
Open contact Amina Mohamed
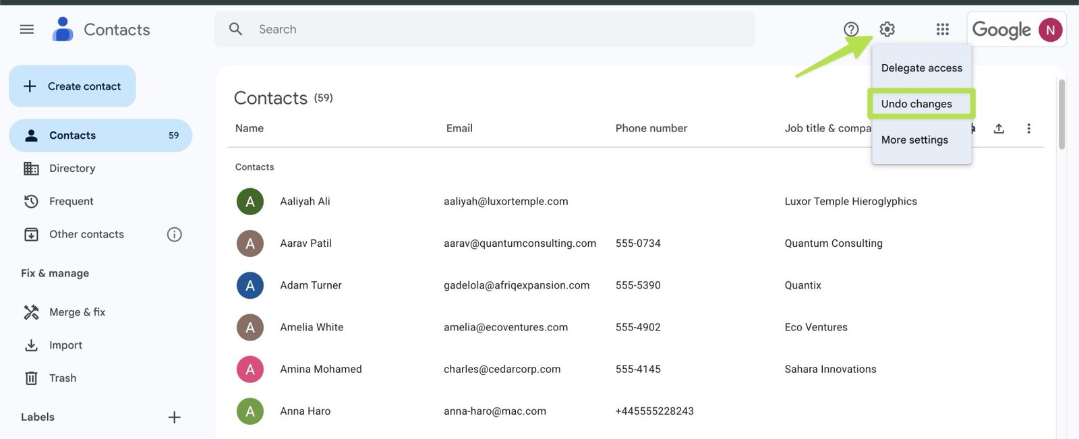[x=321, y=369]
